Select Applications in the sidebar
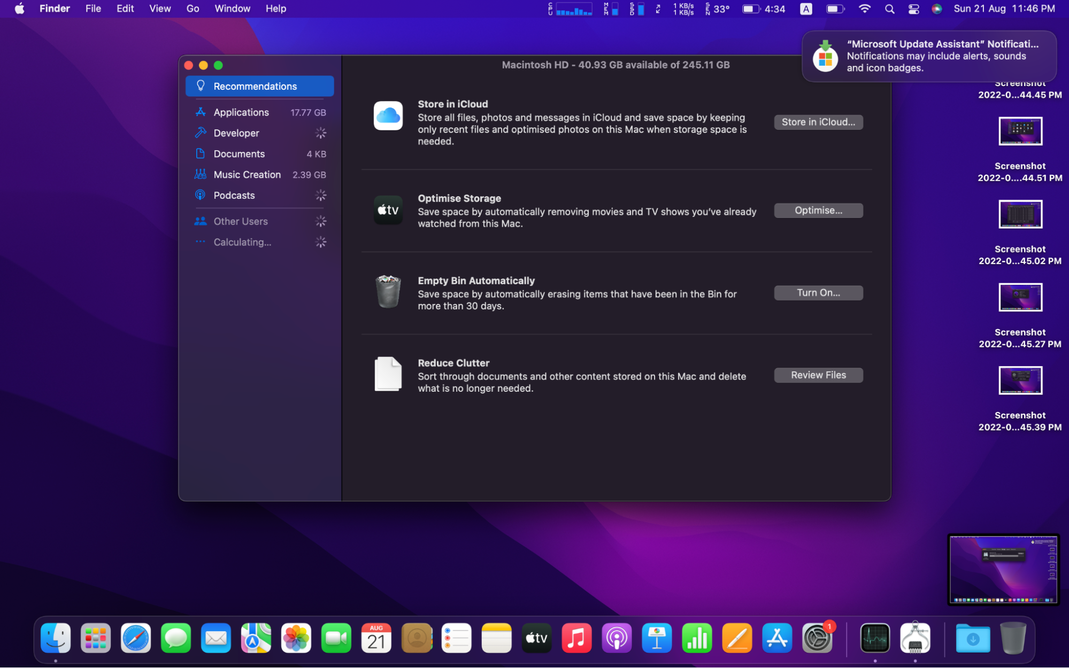Screen dimensions: 1069x668 tap(241, 112)
